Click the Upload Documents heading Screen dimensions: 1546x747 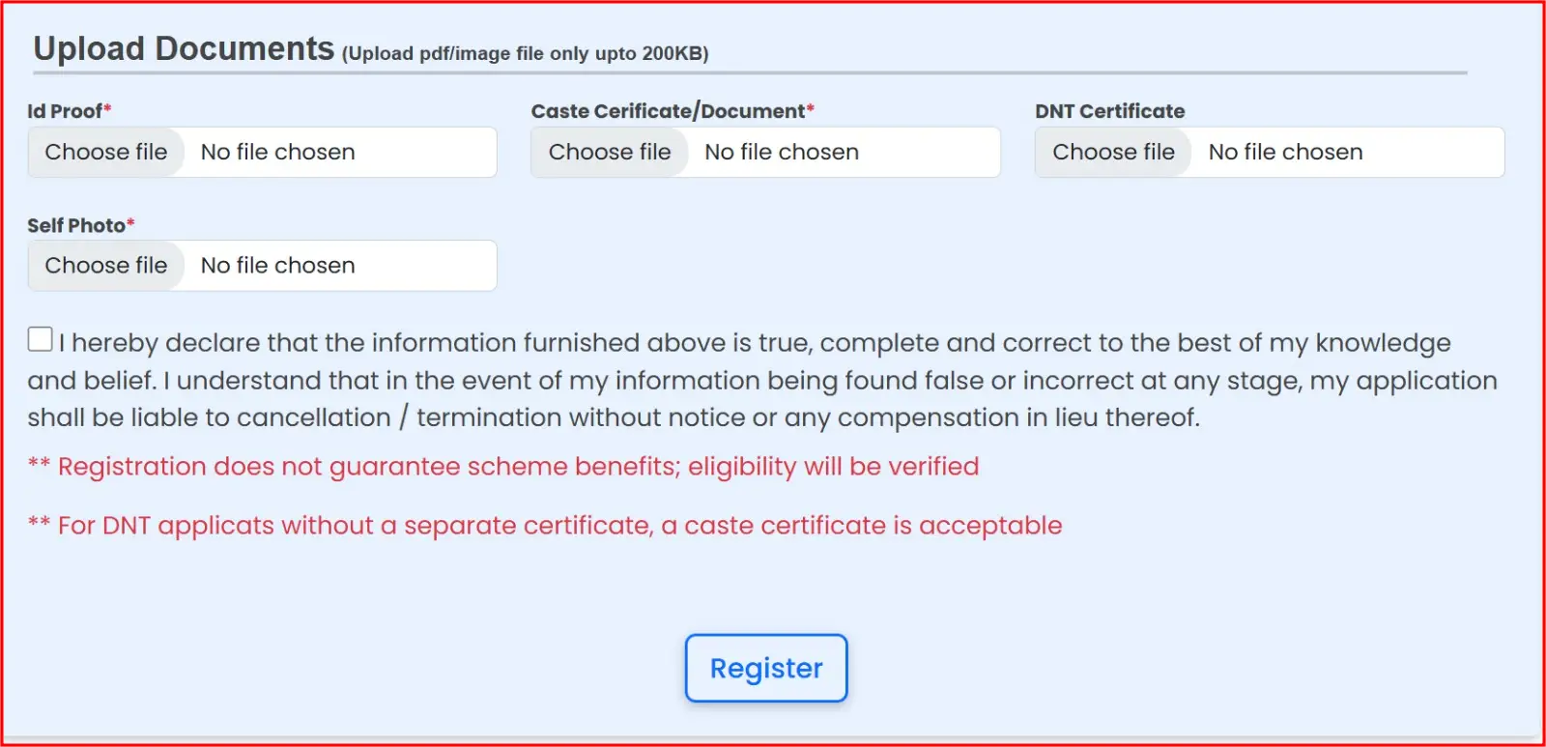184,48
